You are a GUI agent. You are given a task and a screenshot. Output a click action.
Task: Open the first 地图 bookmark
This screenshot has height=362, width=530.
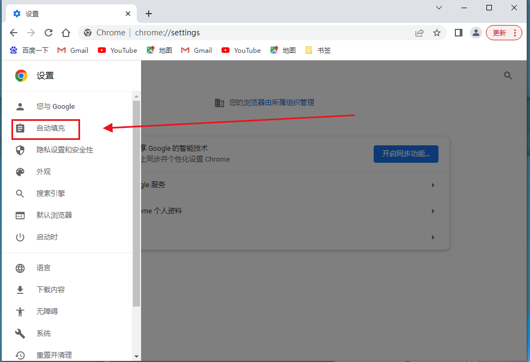tap(159, 50)
